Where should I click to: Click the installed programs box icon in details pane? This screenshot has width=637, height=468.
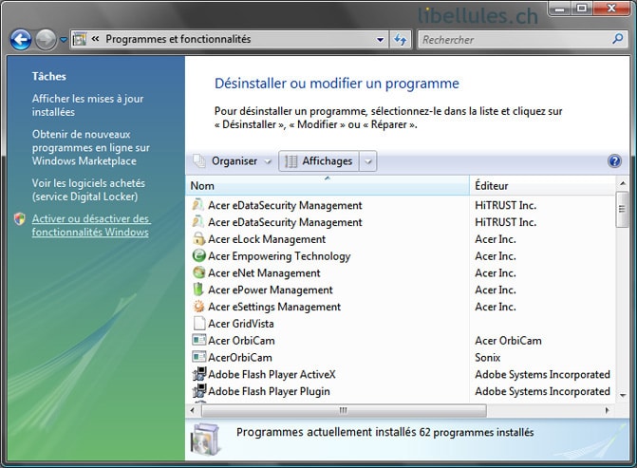click(x=206, y=439)
